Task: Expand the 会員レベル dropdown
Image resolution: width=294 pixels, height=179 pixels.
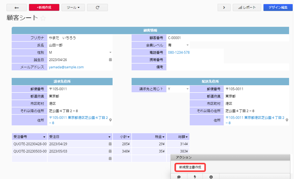Action: point(188,45)
